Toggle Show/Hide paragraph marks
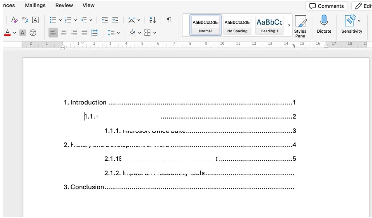The height and width of the screenshot is (218, 372). point(169,20)
